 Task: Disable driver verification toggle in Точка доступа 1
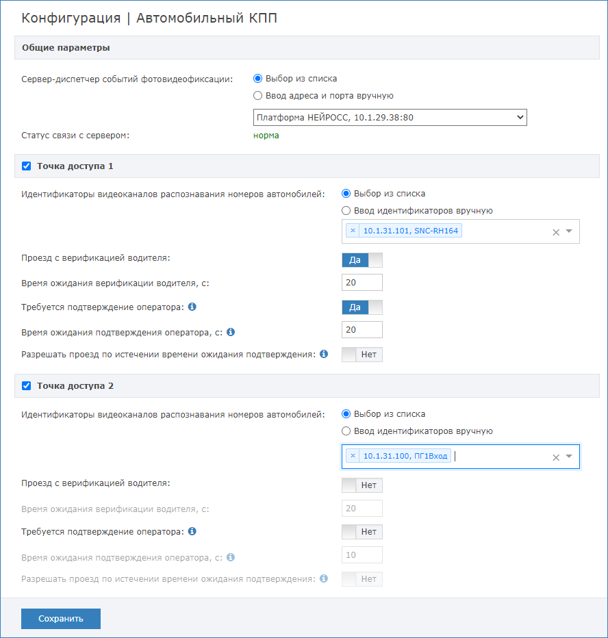click(x=362, y=260)
